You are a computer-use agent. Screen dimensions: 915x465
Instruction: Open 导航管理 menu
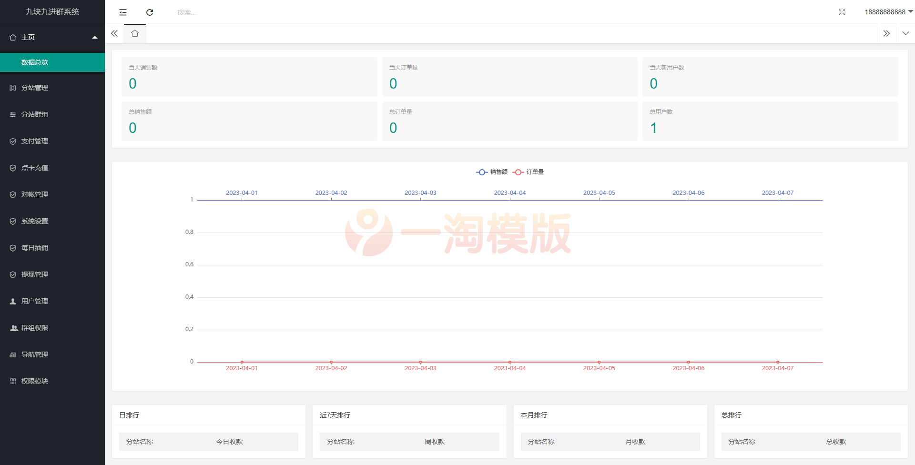(x=52, y=354)
